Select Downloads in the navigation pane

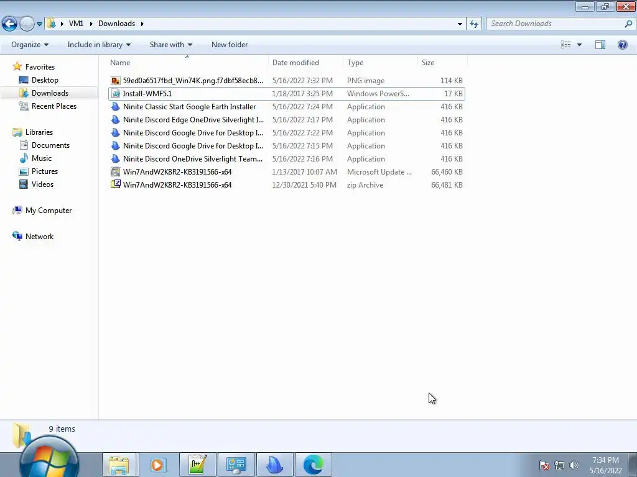click(50, 93)
